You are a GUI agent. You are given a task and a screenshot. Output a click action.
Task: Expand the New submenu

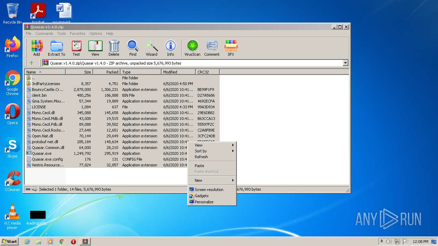tap(212, 180)
